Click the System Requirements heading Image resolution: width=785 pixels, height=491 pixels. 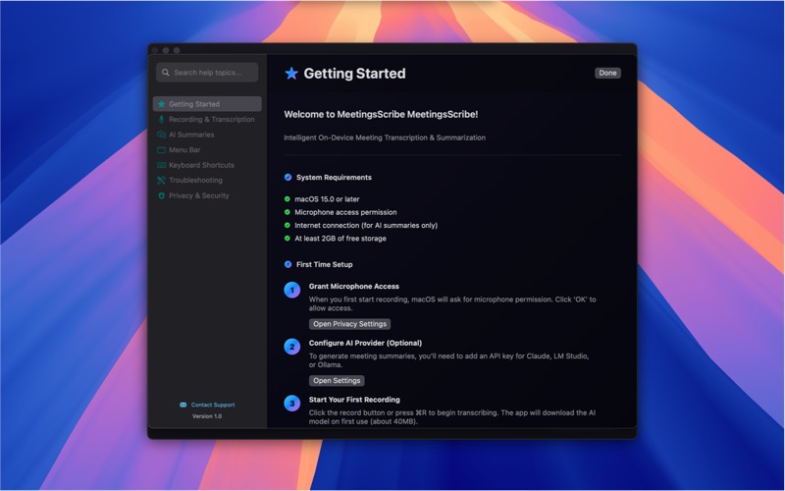[x=334, y=178]
